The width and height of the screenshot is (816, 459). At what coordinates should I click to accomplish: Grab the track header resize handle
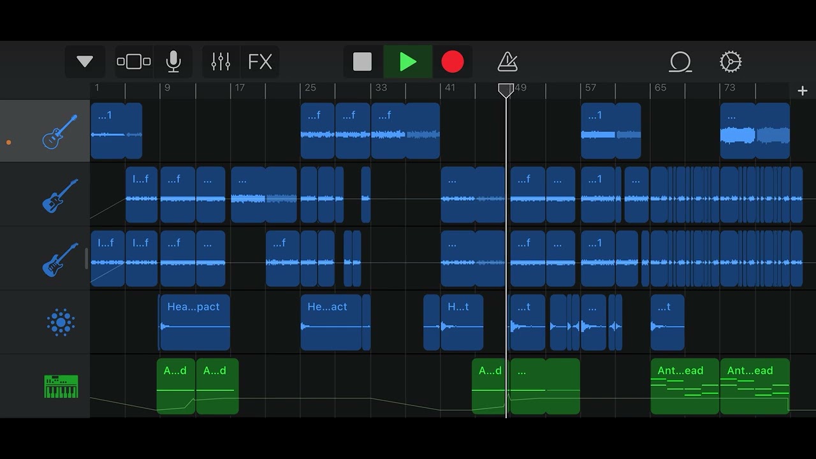tap(87, 259)
